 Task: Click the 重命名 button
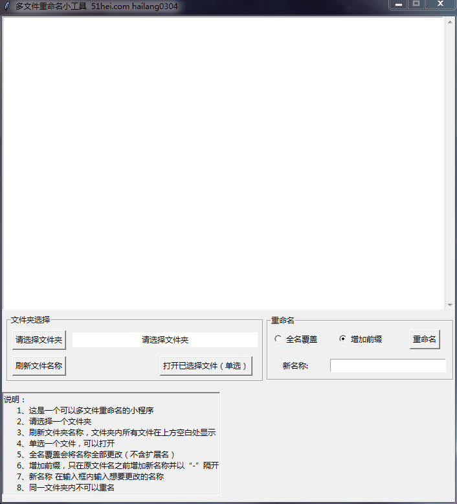point(425,339)
